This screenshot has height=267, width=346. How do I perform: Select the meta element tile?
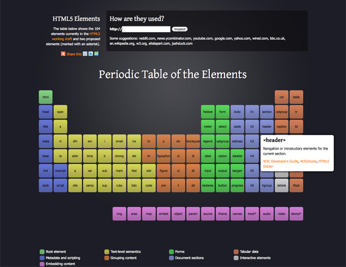point(46,141)
